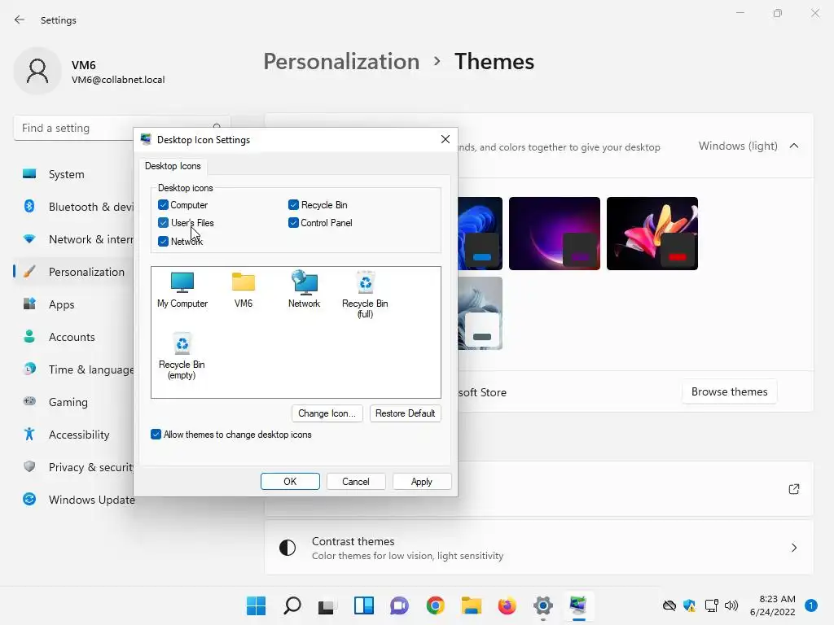Open the Accessibility settings category
Screen dimensions: 834x625
click(72, 435)
